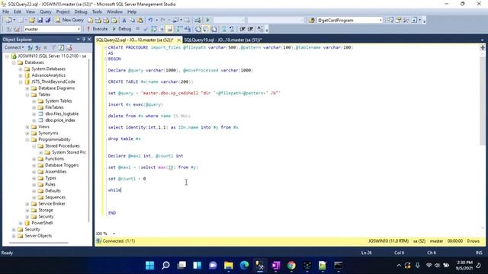Select the dbo.files_logtable table

[62, 113]
